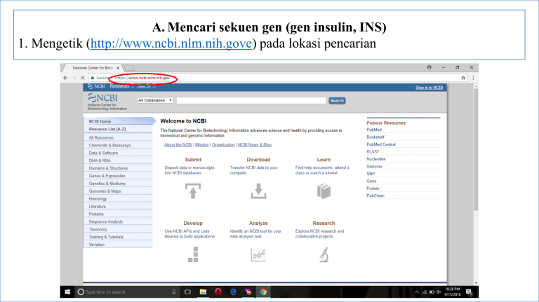Open Chrome's three-dot menu

473,78
